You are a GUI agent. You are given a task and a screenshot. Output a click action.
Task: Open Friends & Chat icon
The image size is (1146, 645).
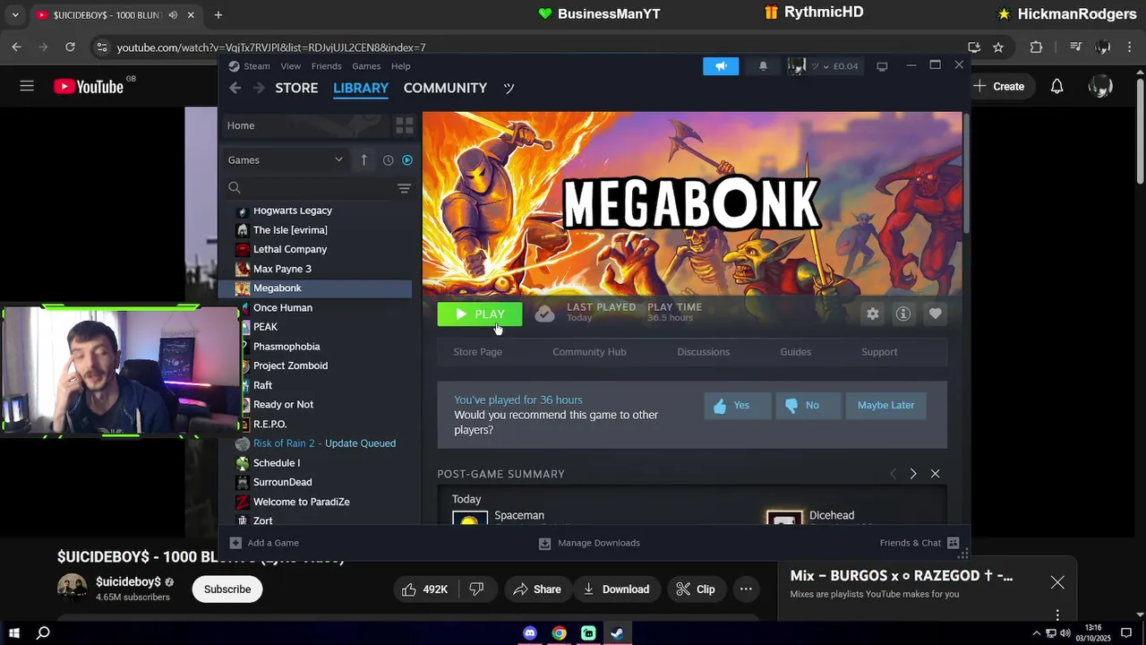(953, 543)
